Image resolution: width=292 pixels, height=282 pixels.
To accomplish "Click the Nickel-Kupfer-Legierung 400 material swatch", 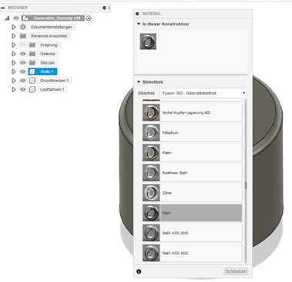I will coord(151,112).
